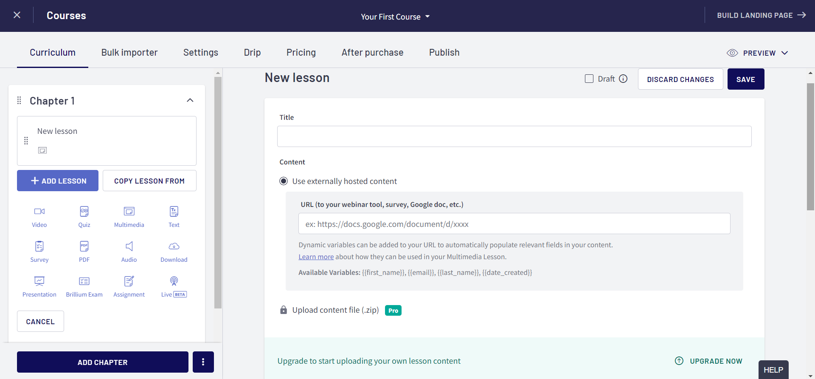Open the Drip tab
The width and height of the screenshot is (815, 379).
click(252, 53)
